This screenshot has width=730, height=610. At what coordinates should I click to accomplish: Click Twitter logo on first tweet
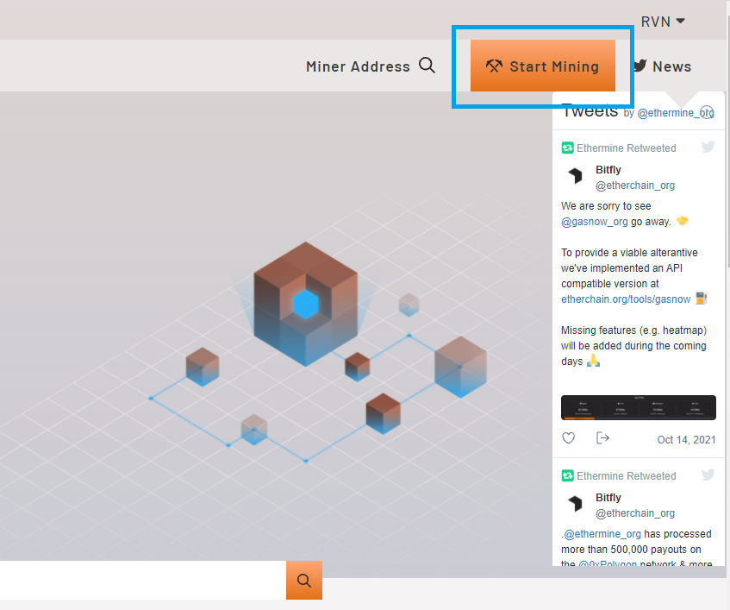(708, 147)
